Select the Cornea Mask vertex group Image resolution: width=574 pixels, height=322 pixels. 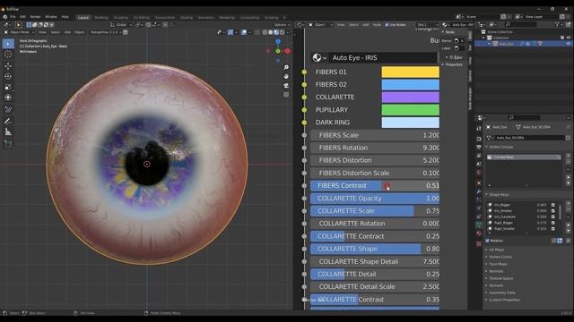[x=524, y=157]
